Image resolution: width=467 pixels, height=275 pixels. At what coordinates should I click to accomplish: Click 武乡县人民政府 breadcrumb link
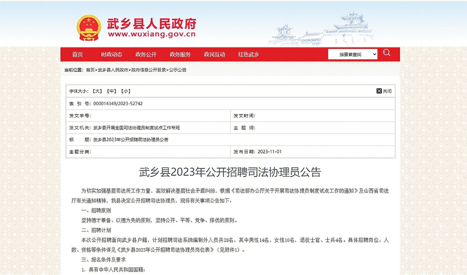(x=113, y=70)
